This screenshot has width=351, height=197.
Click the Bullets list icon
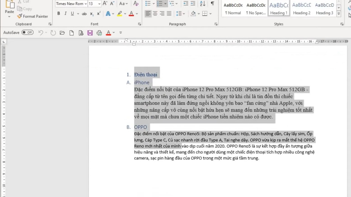pyautogui.click(x=148, y=4)
